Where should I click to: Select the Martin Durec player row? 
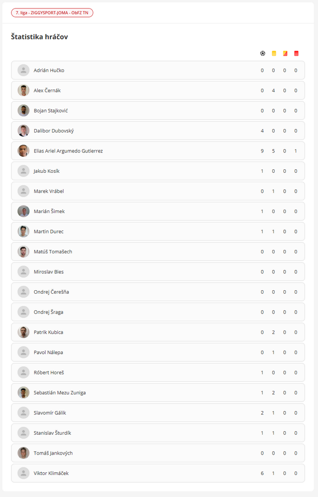point(158,231)
